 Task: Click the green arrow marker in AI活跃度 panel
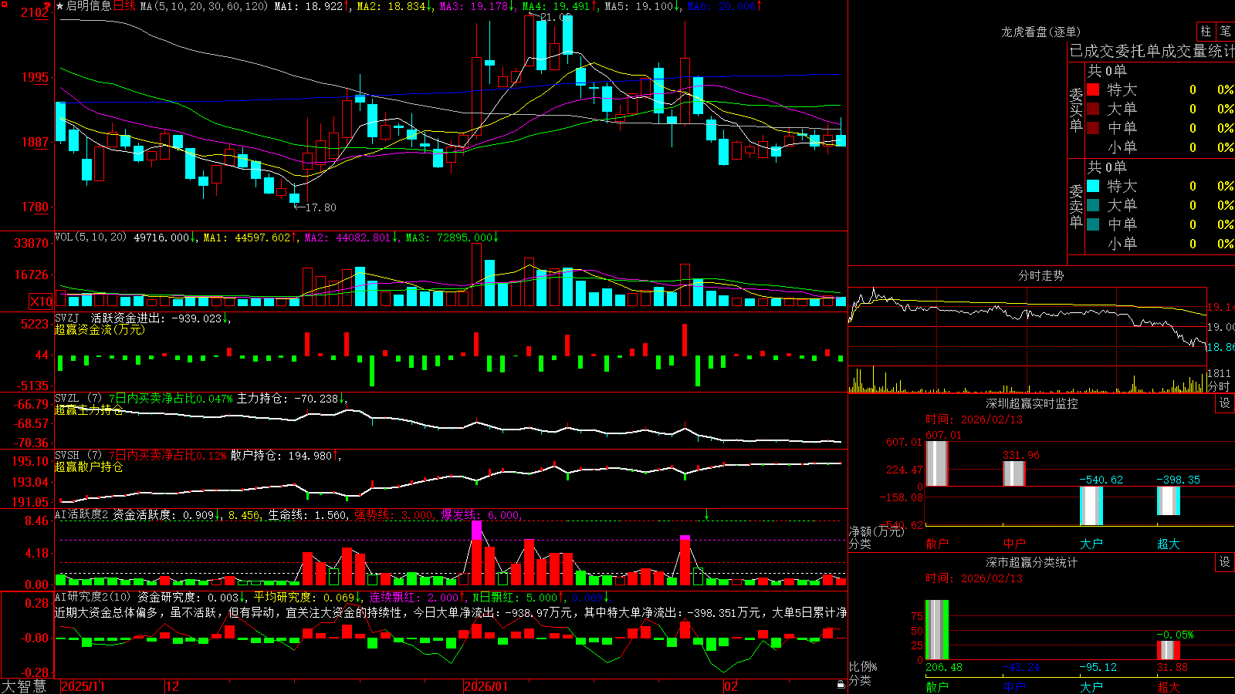[706, 514]
